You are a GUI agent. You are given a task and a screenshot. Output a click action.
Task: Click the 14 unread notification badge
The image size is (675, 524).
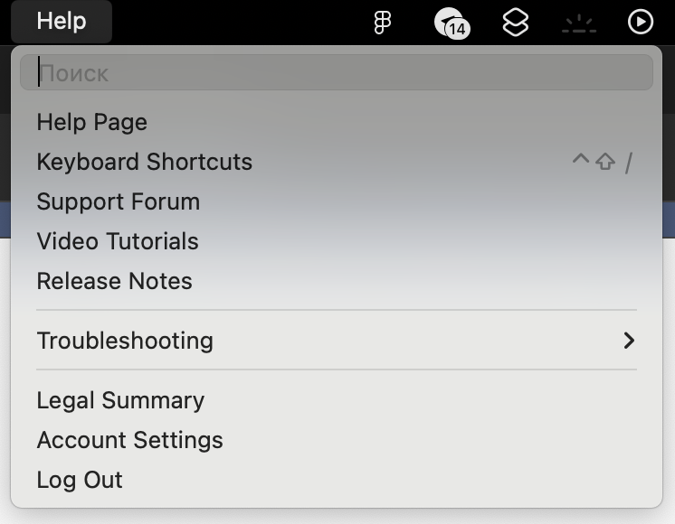pos(457,29)
